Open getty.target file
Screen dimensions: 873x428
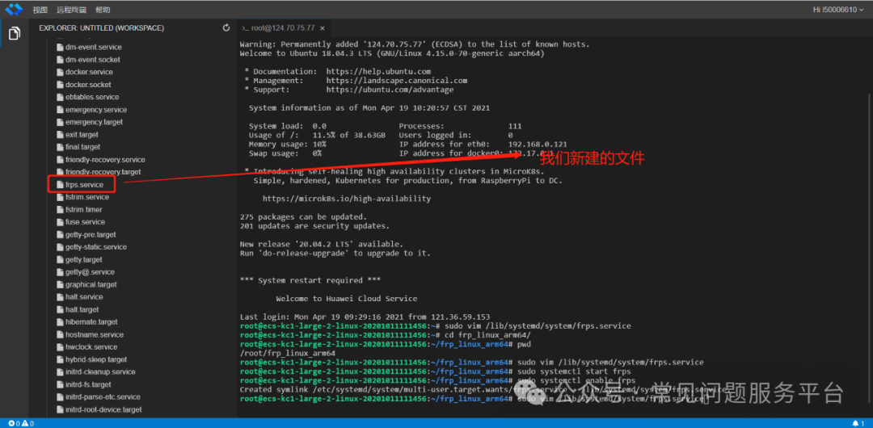pos(83,259)
